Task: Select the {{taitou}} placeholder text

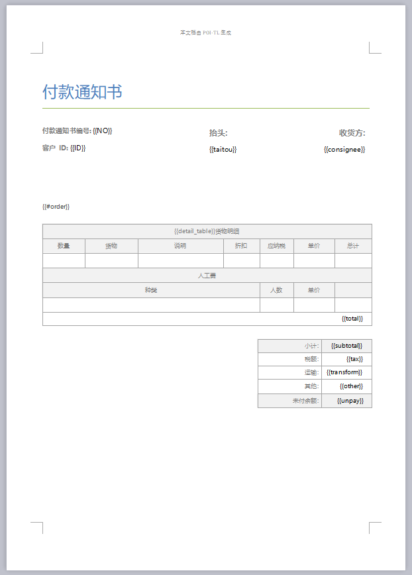Action: [223, 150]
